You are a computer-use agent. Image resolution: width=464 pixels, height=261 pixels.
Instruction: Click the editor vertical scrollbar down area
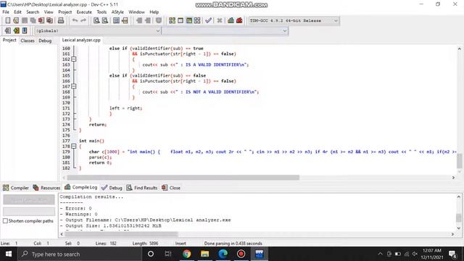pyautogui.click(x=459, y=171)
